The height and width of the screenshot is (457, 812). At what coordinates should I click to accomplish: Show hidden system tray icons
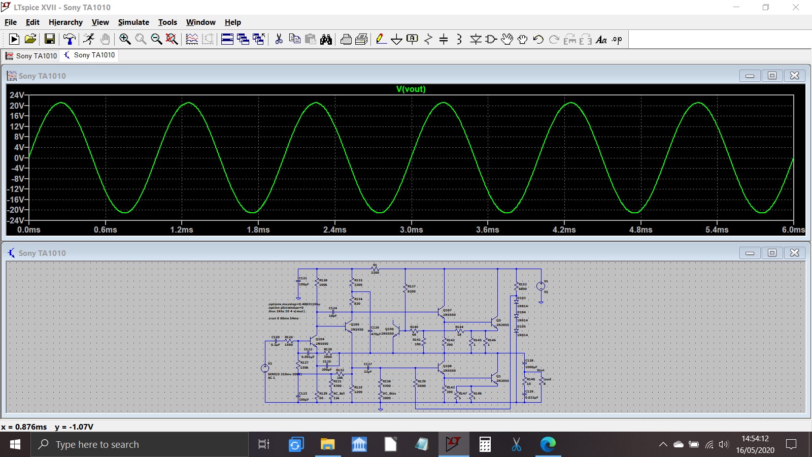(663, 445)
